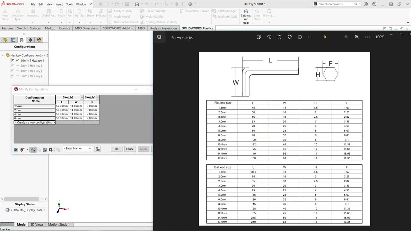
Task: Open the Insert menu
Action: tap(59, 4)
